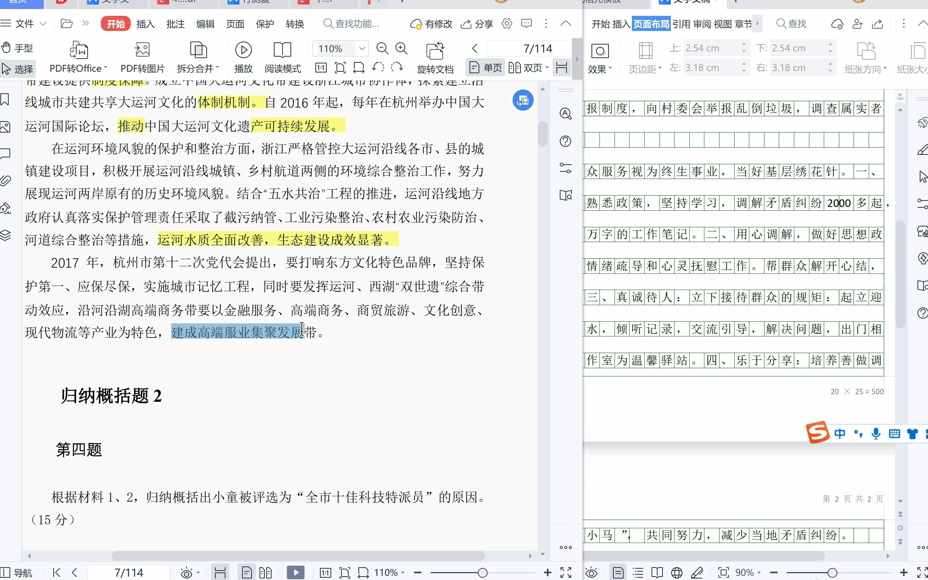This screenshot has width=928, height=580.
Task: Click the 查找功能 search box
Action: tap(351, 24)
